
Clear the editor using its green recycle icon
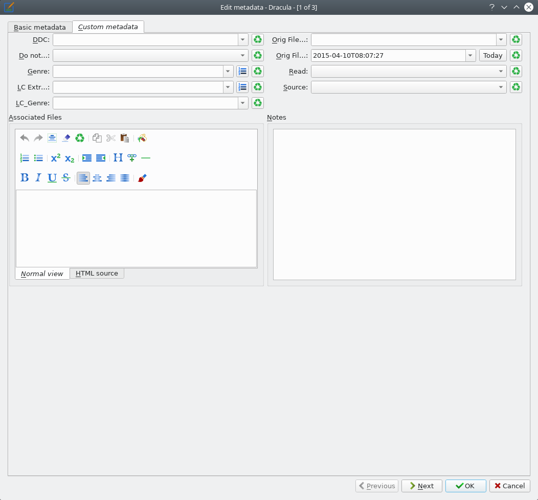coord(80,138)
